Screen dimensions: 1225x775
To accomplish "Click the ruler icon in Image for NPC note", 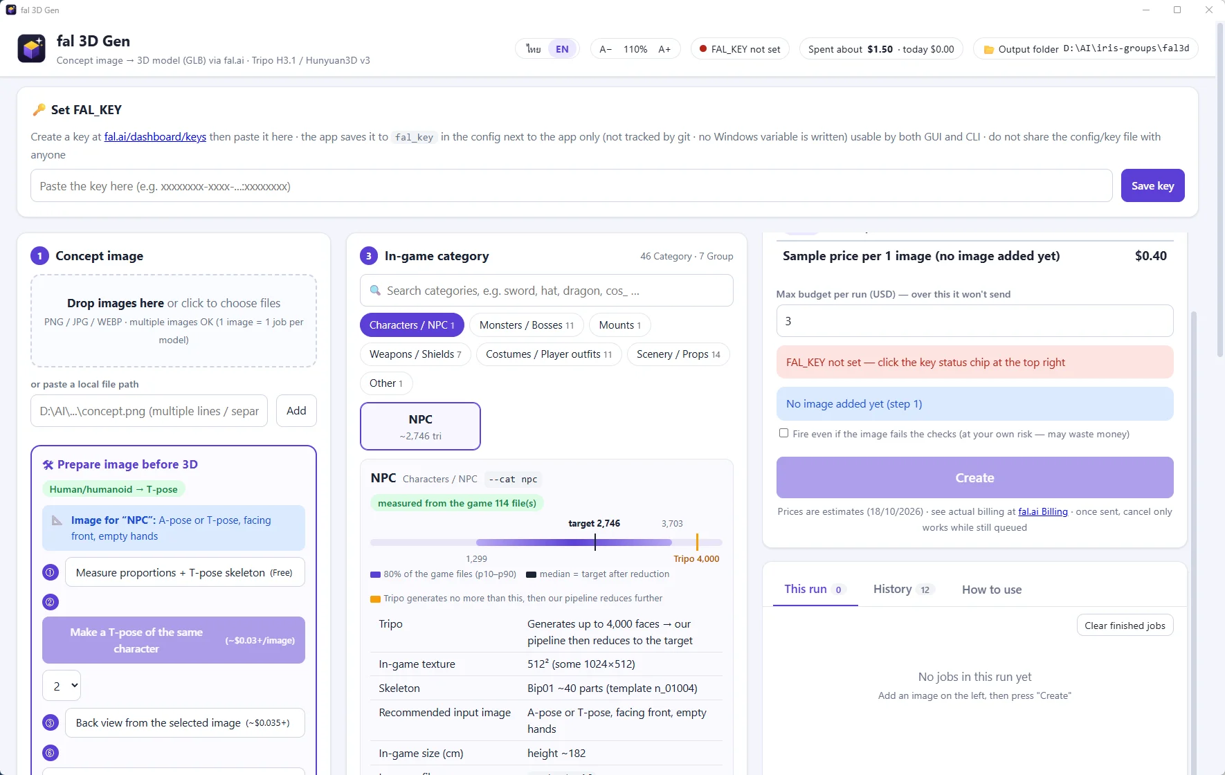I will pyautogui.click(x=57, y=520).
